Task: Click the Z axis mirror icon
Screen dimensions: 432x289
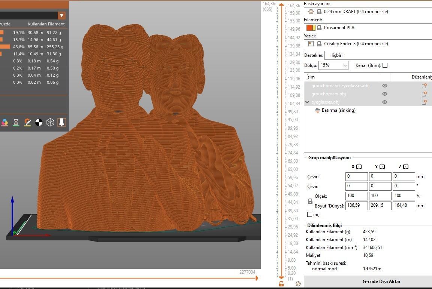Action: coord(406,167)
